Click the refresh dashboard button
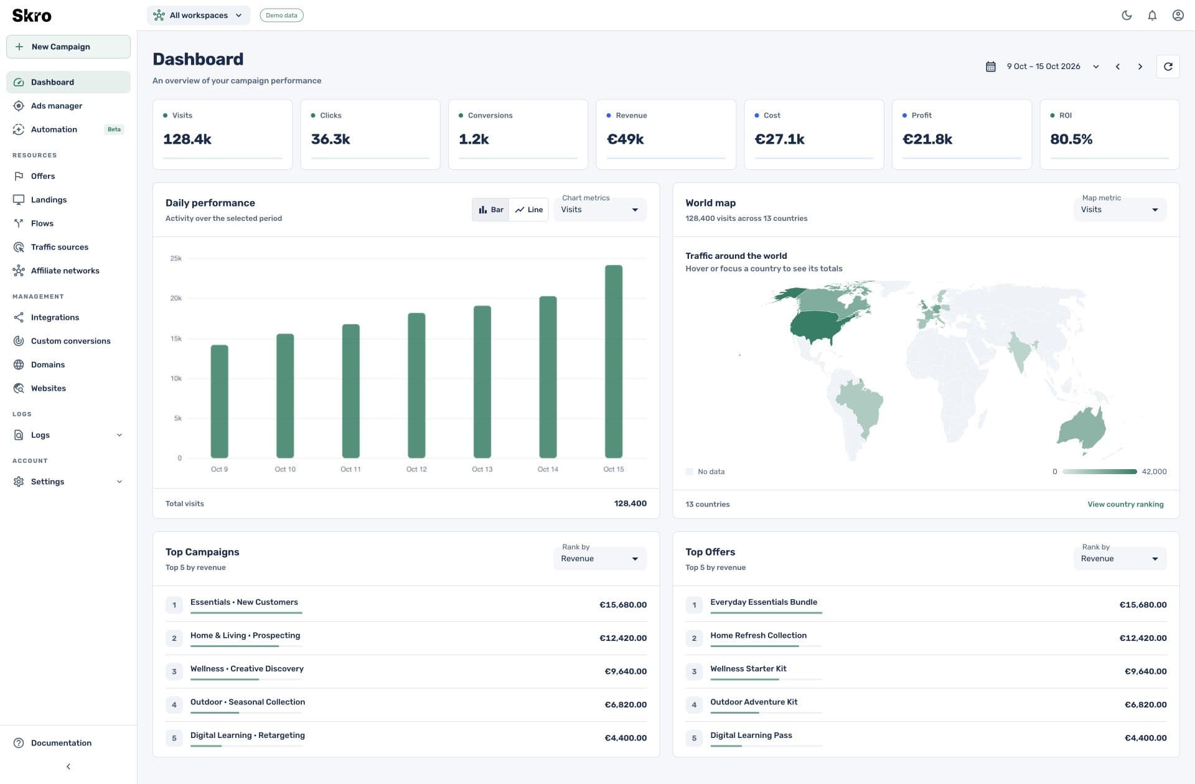 click(x=1168, y=67)
